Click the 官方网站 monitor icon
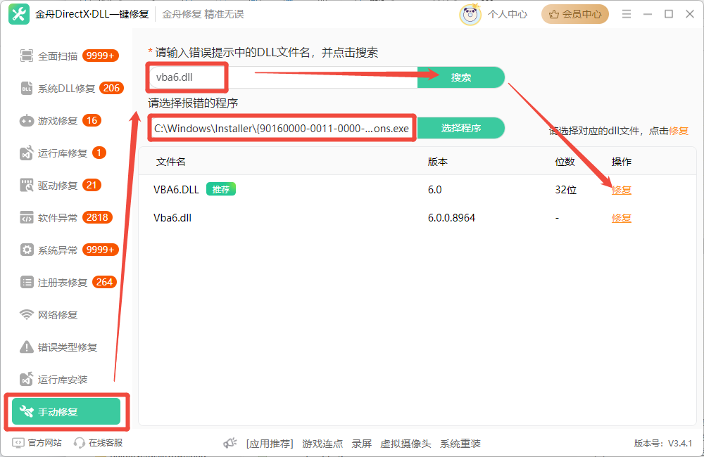The image size is (704, 457). click(18, 443)
